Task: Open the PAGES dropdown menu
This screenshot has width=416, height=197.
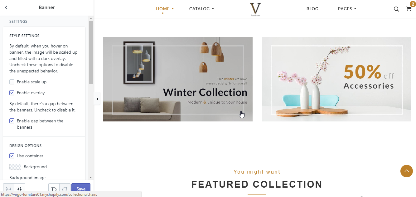Action: pyautogui.click(x=347, y=9)
